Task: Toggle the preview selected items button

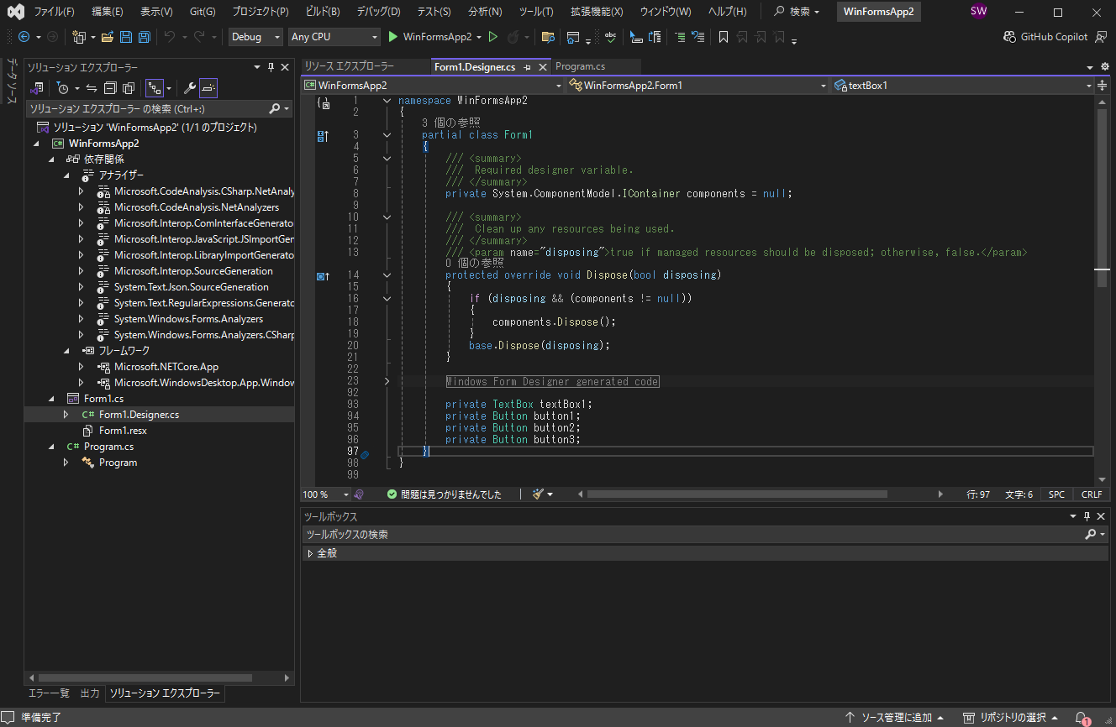Action: (208, 88)
